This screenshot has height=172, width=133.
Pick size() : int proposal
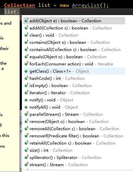point(74,150)
